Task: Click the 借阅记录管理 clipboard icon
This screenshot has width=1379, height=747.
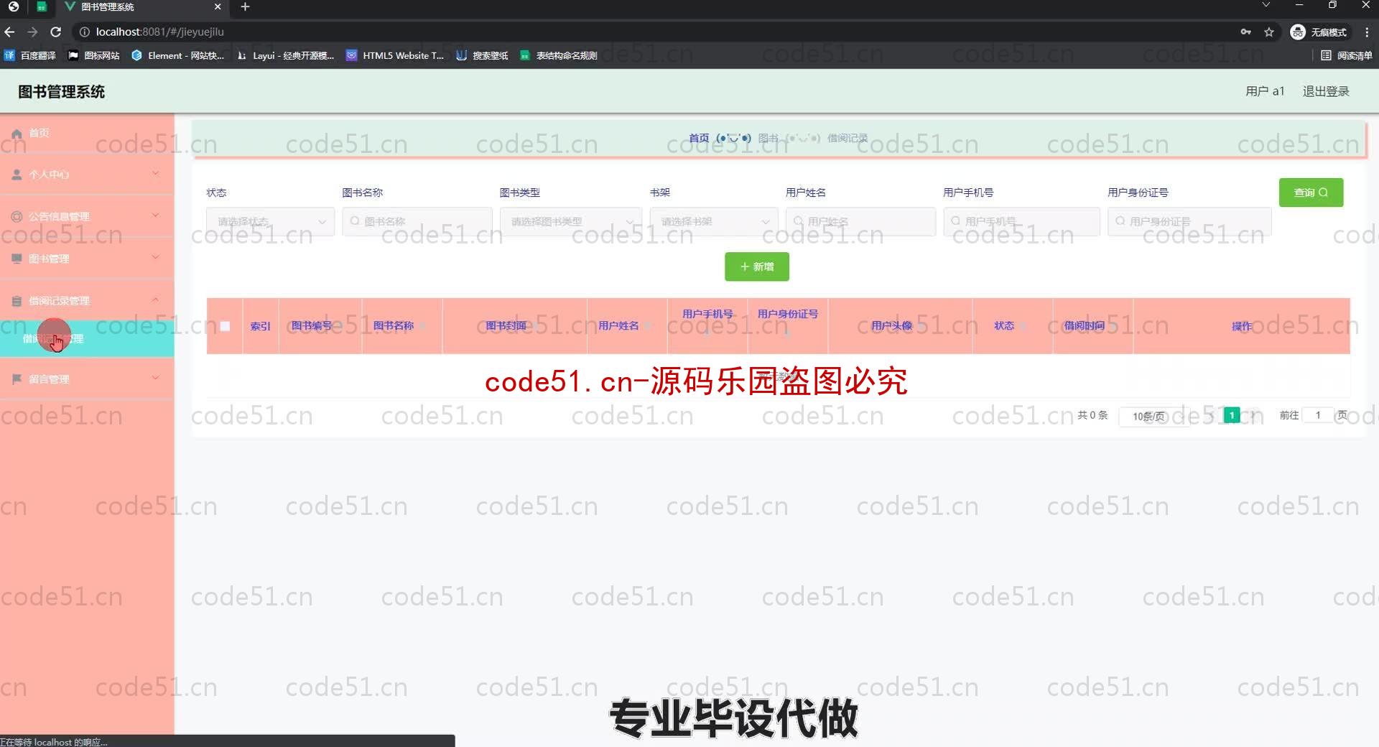Action: coord(17,301)
